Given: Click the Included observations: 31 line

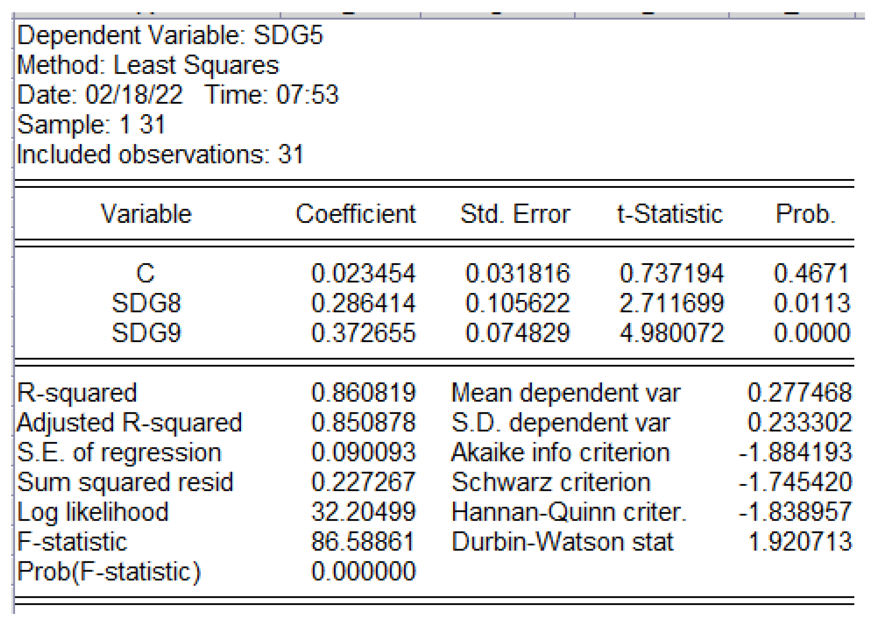Looking at the screenshot, I should tap(160, 155).
